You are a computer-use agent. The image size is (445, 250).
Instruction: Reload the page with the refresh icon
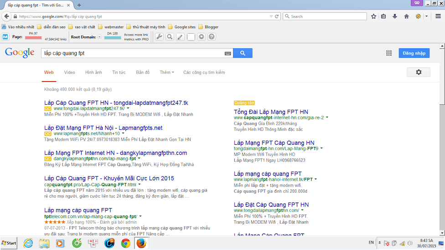point(277,16)
